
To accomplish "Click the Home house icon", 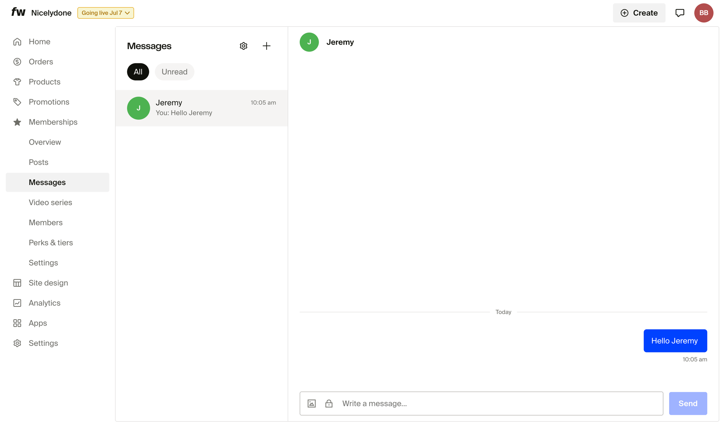I will [17, 42].
